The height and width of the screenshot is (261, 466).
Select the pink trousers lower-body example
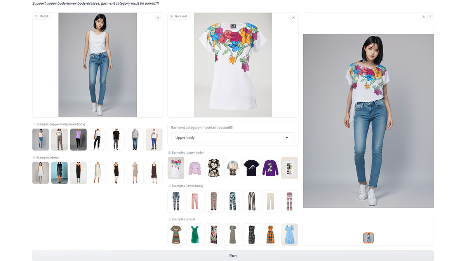195,201
